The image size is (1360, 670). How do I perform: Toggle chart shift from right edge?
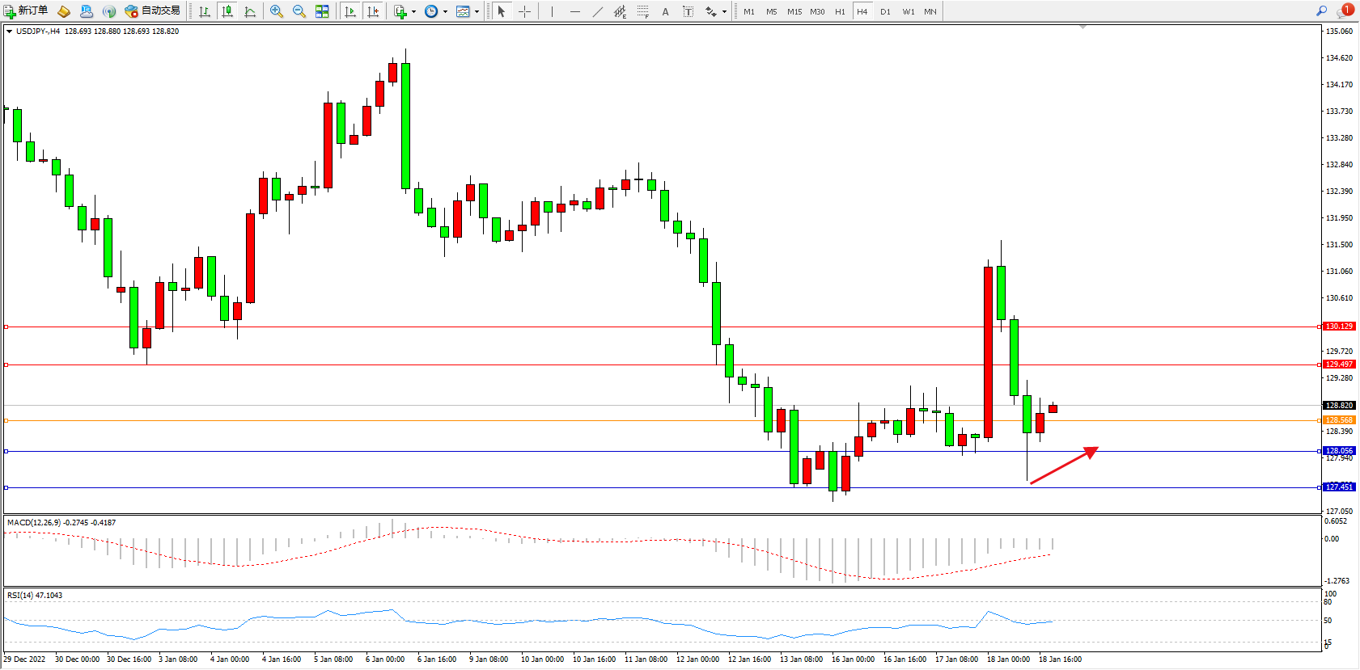[373, 11]
